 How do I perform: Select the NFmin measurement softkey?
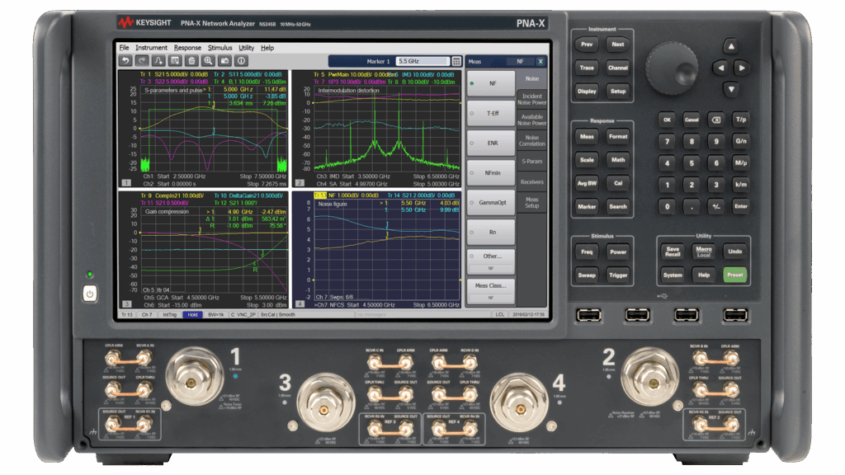pyautogui.click(x=491, y=173)
